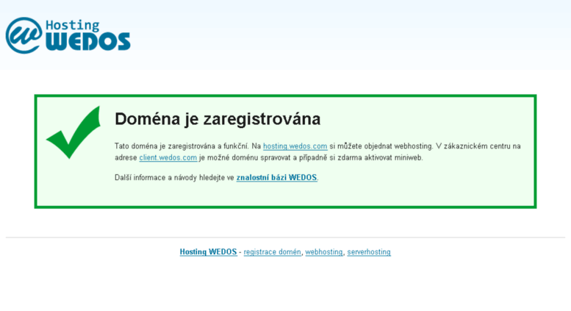Click the green checkmark icon

(73, 132)
